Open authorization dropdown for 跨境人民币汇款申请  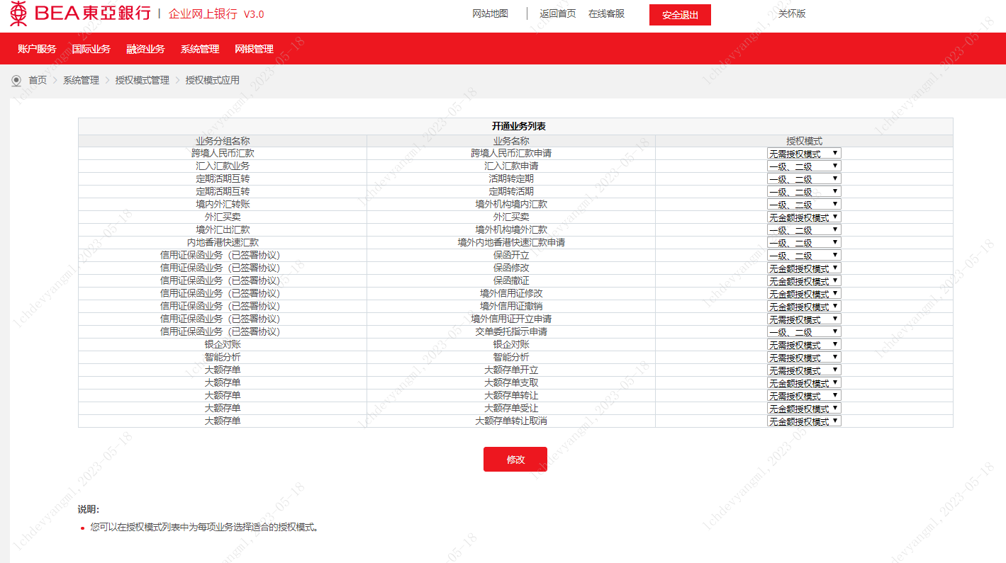(803, 153)
